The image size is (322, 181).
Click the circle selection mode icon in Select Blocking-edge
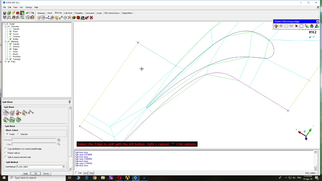pyautogui.click(x=286, y=26)
